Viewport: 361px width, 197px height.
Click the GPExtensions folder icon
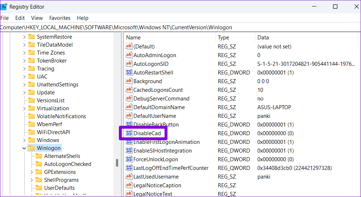[x=39, y=172]
